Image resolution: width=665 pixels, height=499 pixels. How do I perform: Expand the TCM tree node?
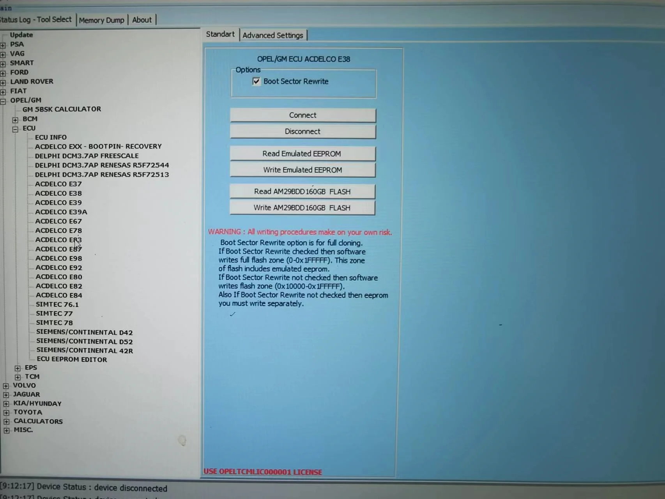pos(18,376)
